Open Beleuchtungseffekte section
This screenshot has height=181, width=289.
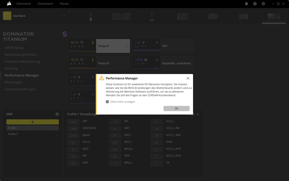[x=21, y=55]
